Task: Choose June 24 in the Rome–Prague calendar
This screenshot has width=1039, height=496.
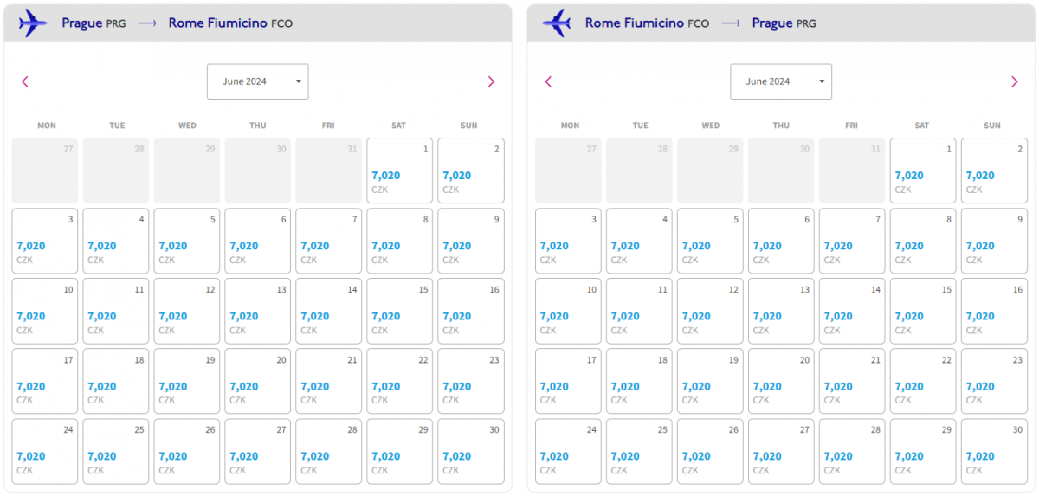Action: (x=567, y=451)
